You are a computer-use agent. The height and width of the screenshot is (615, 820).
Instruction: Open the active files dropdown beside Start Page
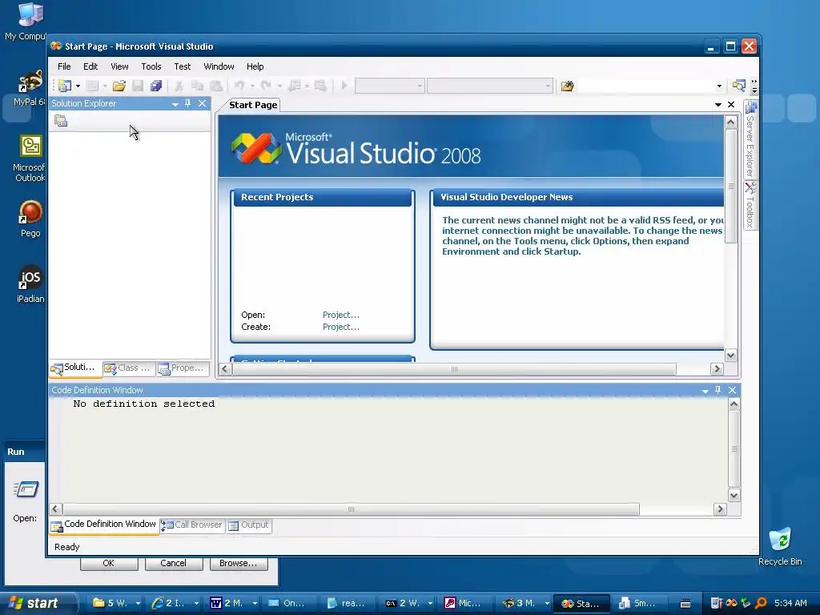point(718,105)
